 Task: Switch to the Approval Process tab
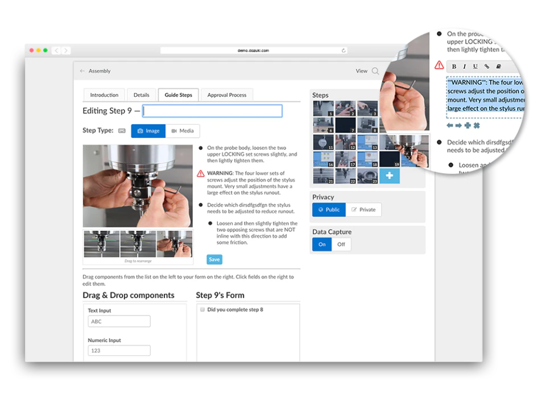(227, 95)
